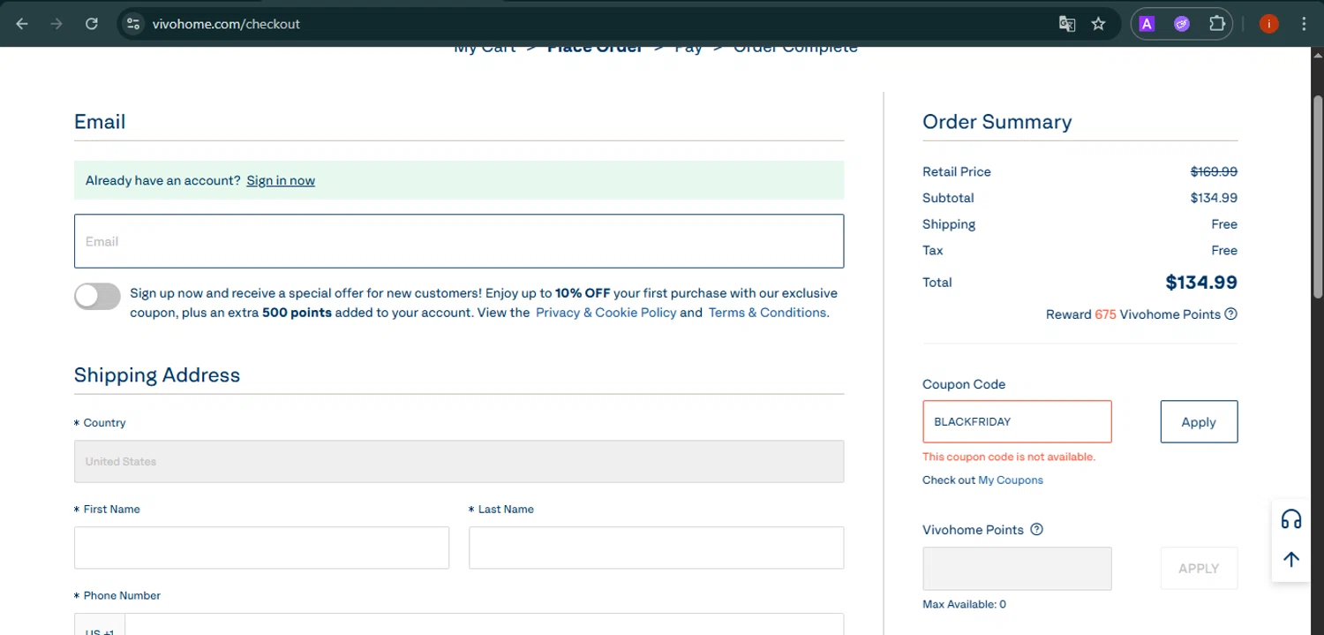Click the Apply coupon button
The image size is (1324, 635).
[1199, 421]
